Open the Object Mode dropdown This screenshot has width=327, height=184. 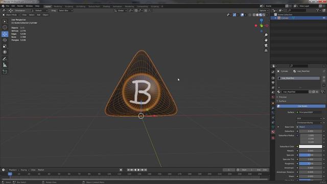coord(11,15)
